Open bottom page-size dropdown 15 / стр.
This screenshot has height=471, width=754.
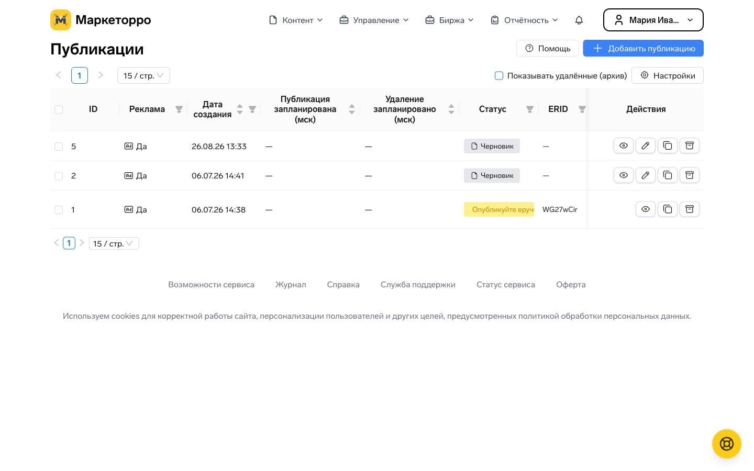[114, 243]
